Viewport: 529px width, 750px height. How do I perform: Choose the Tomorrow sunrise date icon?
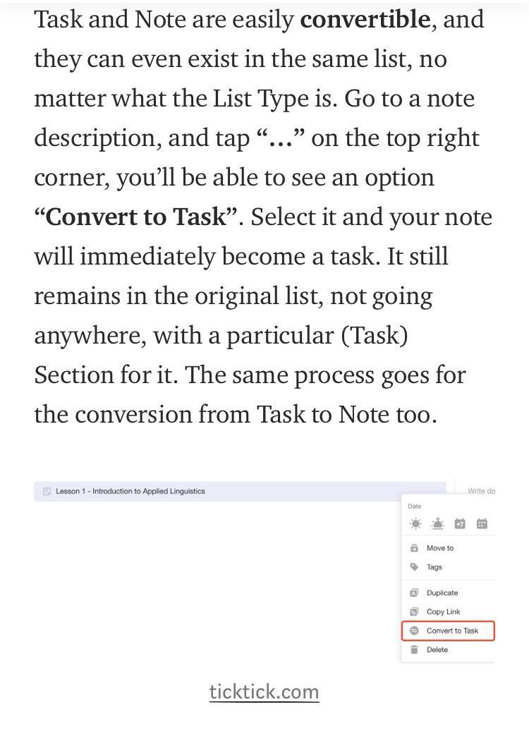(x=437, y=524)
